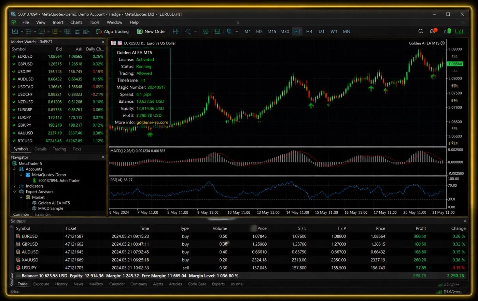Sort trades by the Profit column header
Viewport: 478px width, 301px height.
pos(421,228)
